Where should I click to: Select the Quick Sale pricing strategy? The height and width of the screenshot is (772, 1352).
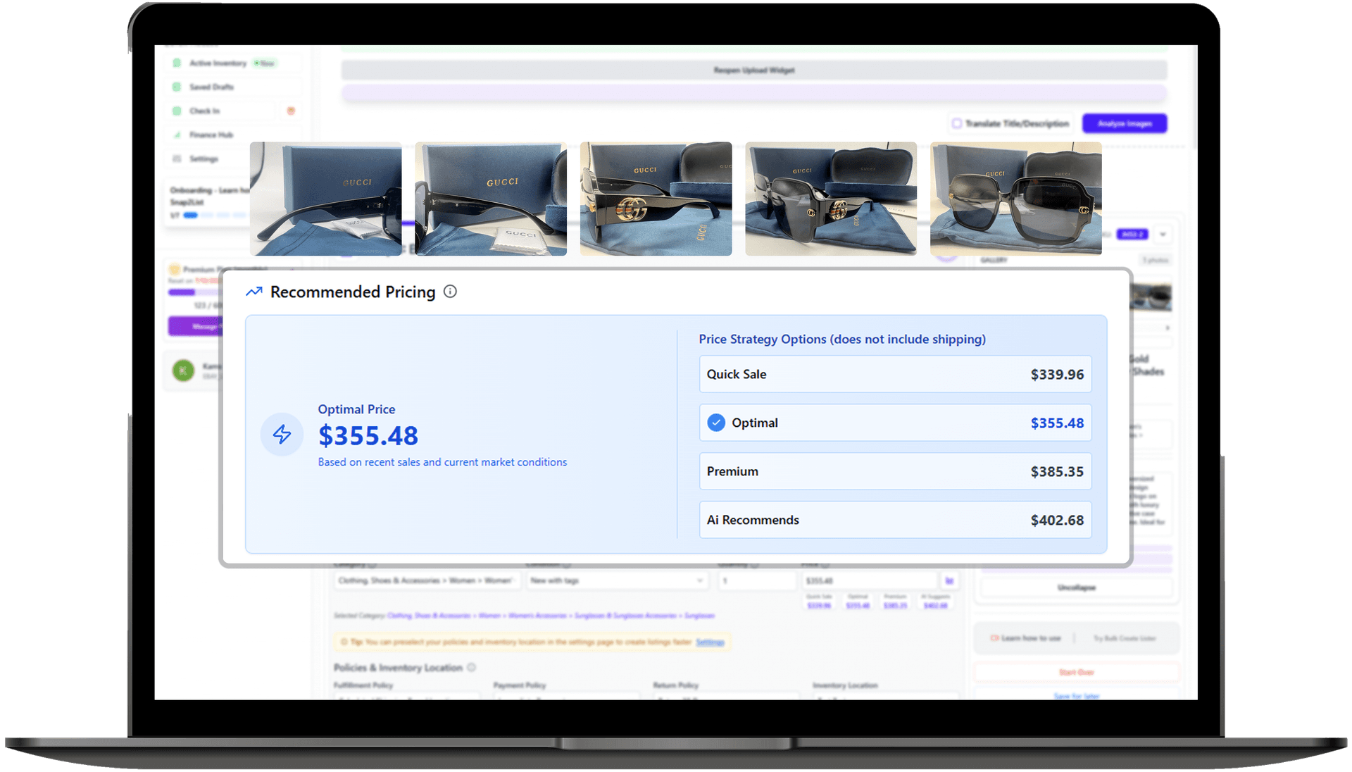[894, 374]
